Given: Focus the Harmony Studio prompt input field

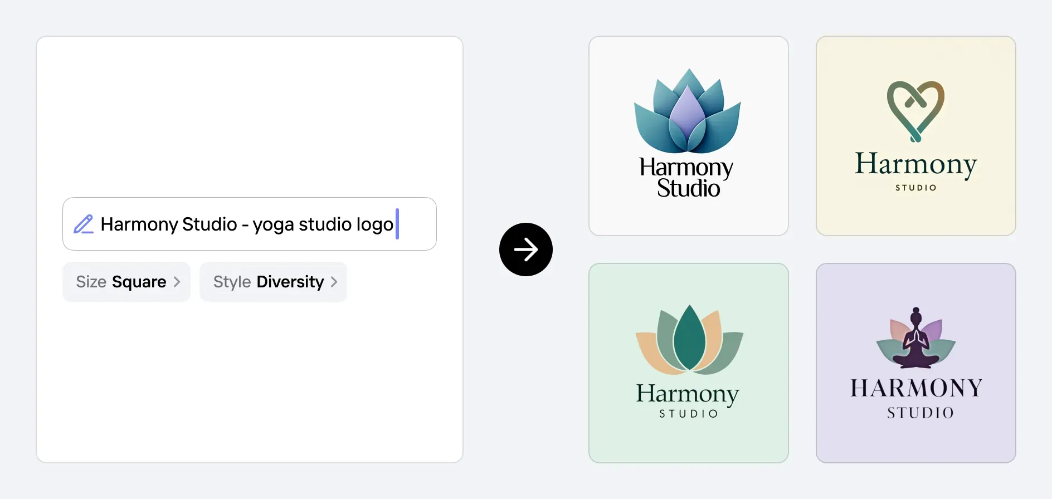Looking at the screenshot, I should pos(250,224).
